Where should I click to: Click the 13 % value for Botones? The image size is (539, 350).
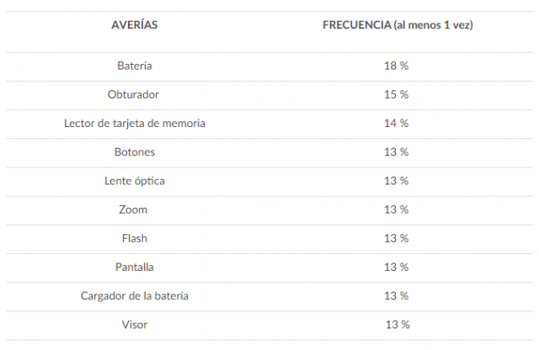pos(397,152)
